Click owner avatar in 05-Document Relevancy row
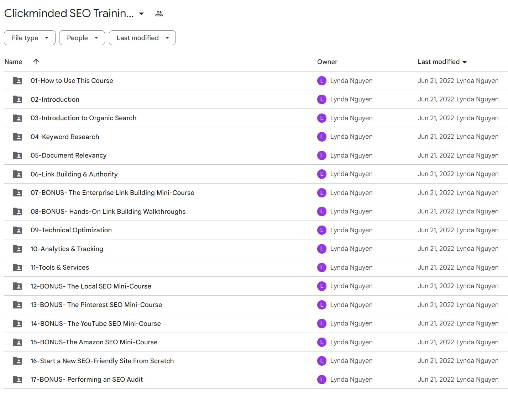Viewport: 508px width, 413px height. pyautogui.click(x=322, y=155)
